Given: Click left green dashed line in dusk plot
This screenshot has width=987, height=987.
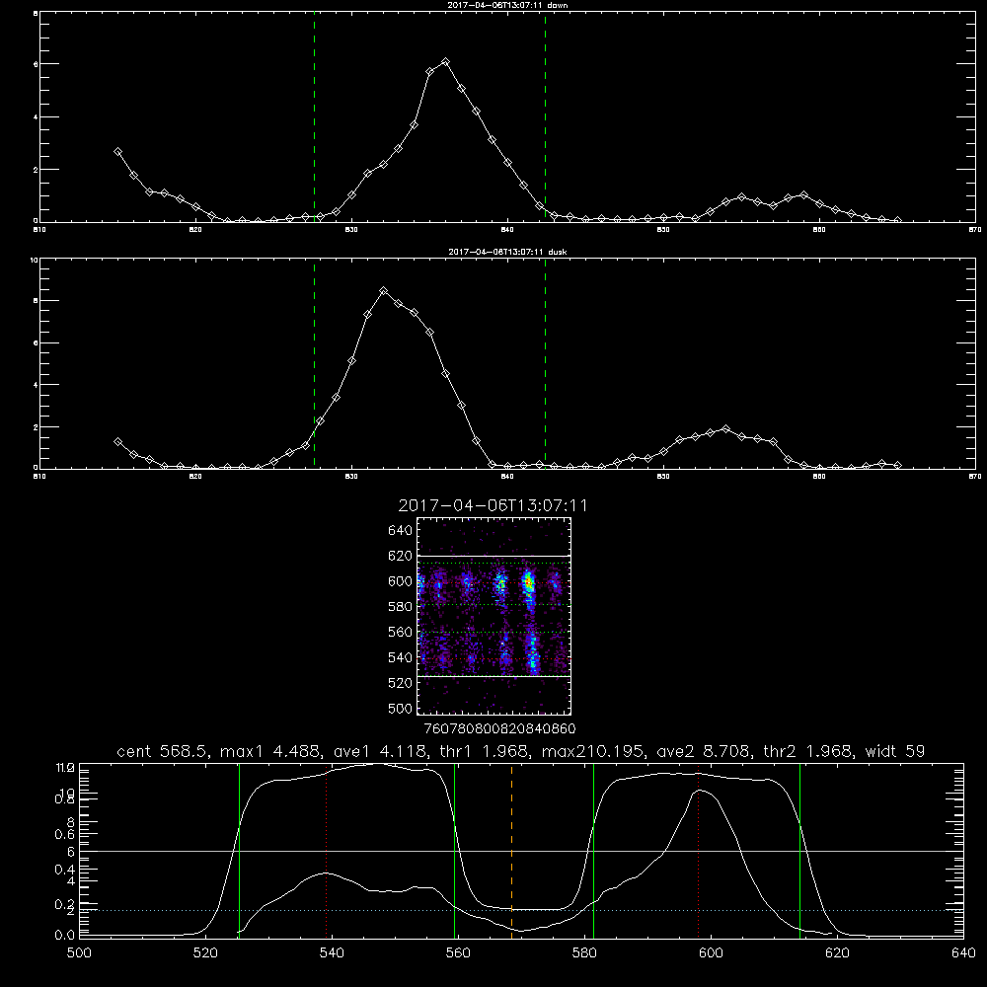Looking at the screenshot, I should 314,365.
